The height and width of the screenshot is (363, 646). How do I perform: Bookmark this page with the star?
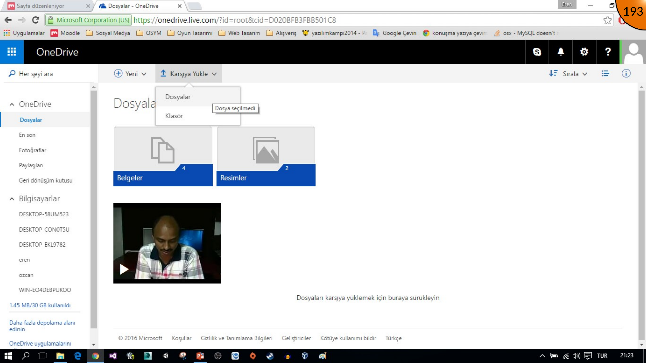[x=607, y=20]
